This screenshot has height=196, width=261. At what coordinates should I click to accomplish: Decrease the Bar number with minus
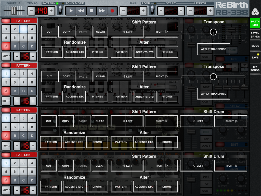click(x=123, y=11)
